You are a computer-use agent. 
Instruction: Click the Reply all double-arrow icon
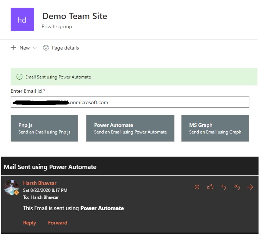(x=237, y=187)
